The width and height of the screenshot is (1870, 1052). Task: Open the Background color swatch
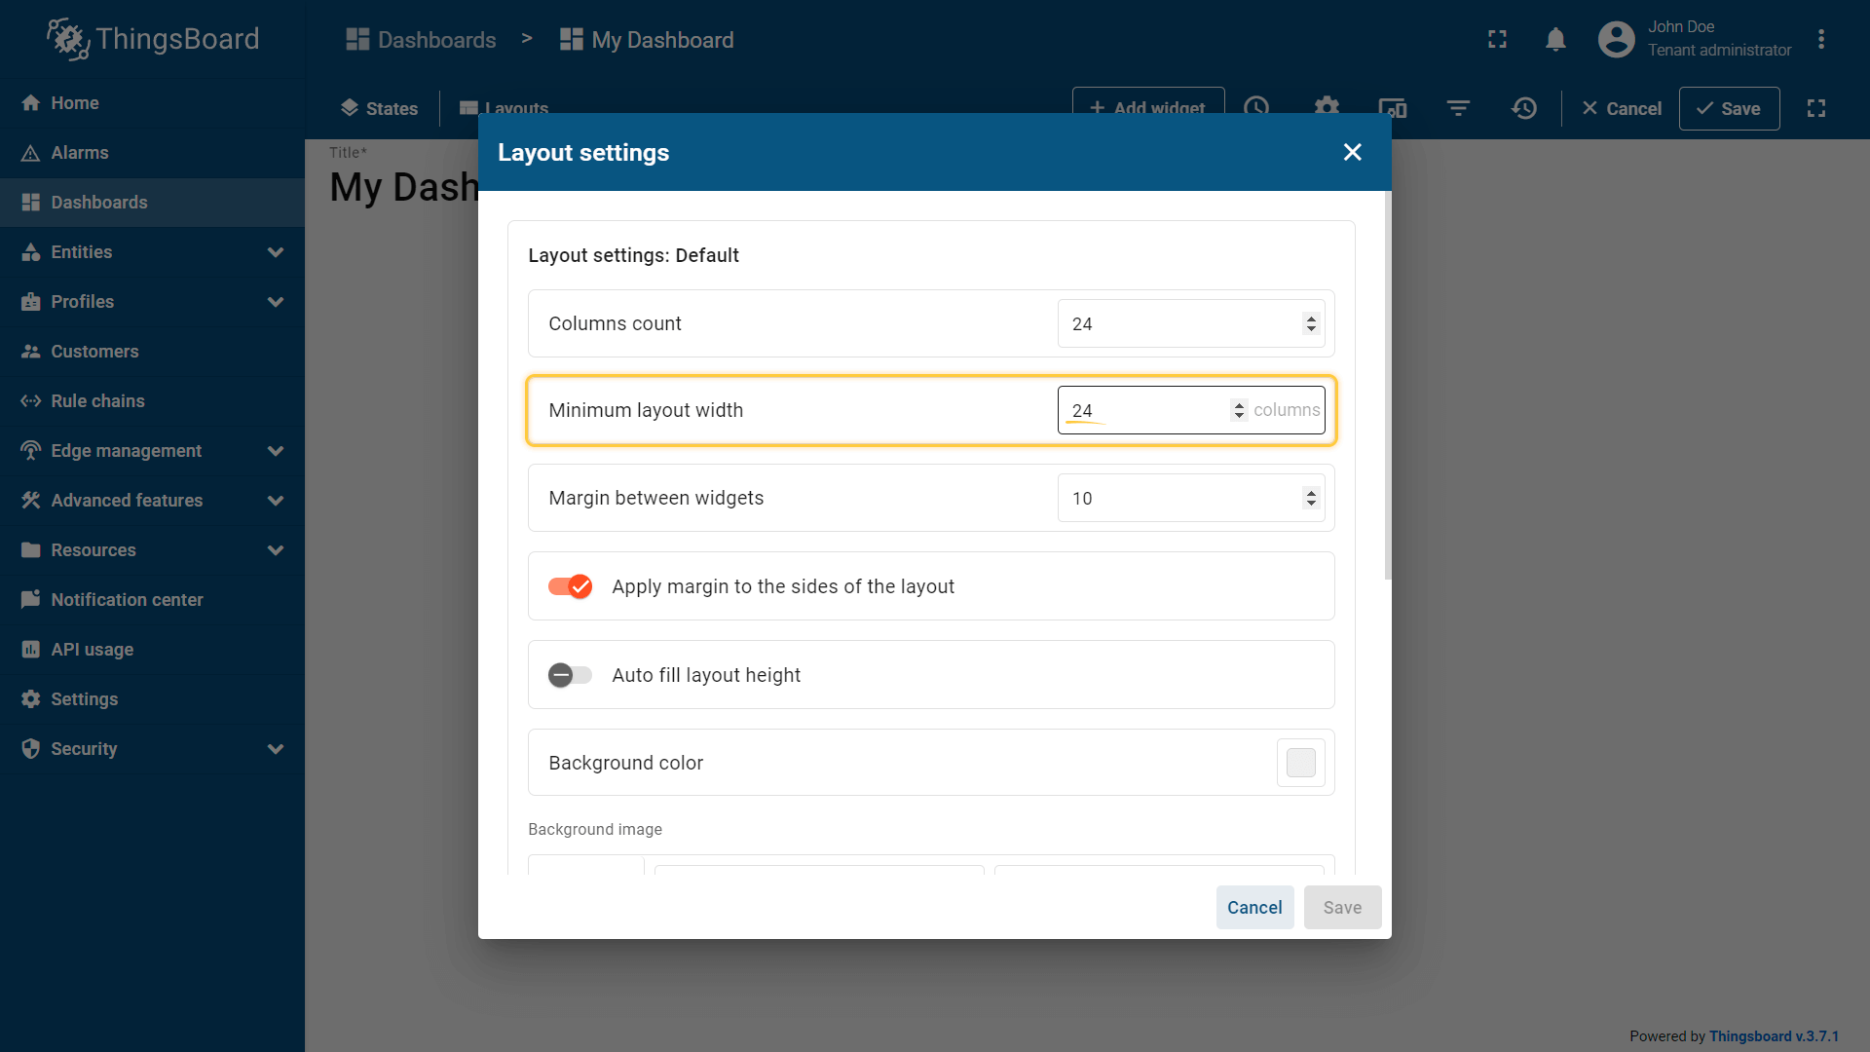point(1300,763)
